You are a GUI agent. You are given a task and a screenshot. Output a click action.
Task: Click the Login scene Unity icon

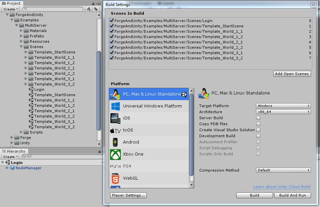point(31,89)
